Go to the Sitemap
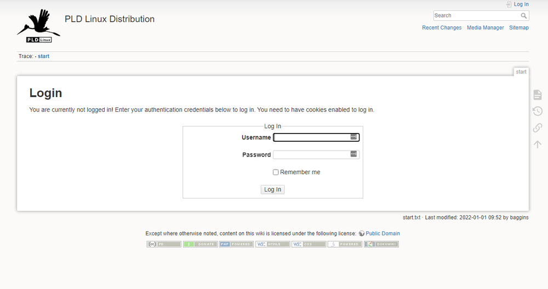548x289 pixels. [519, 28]
